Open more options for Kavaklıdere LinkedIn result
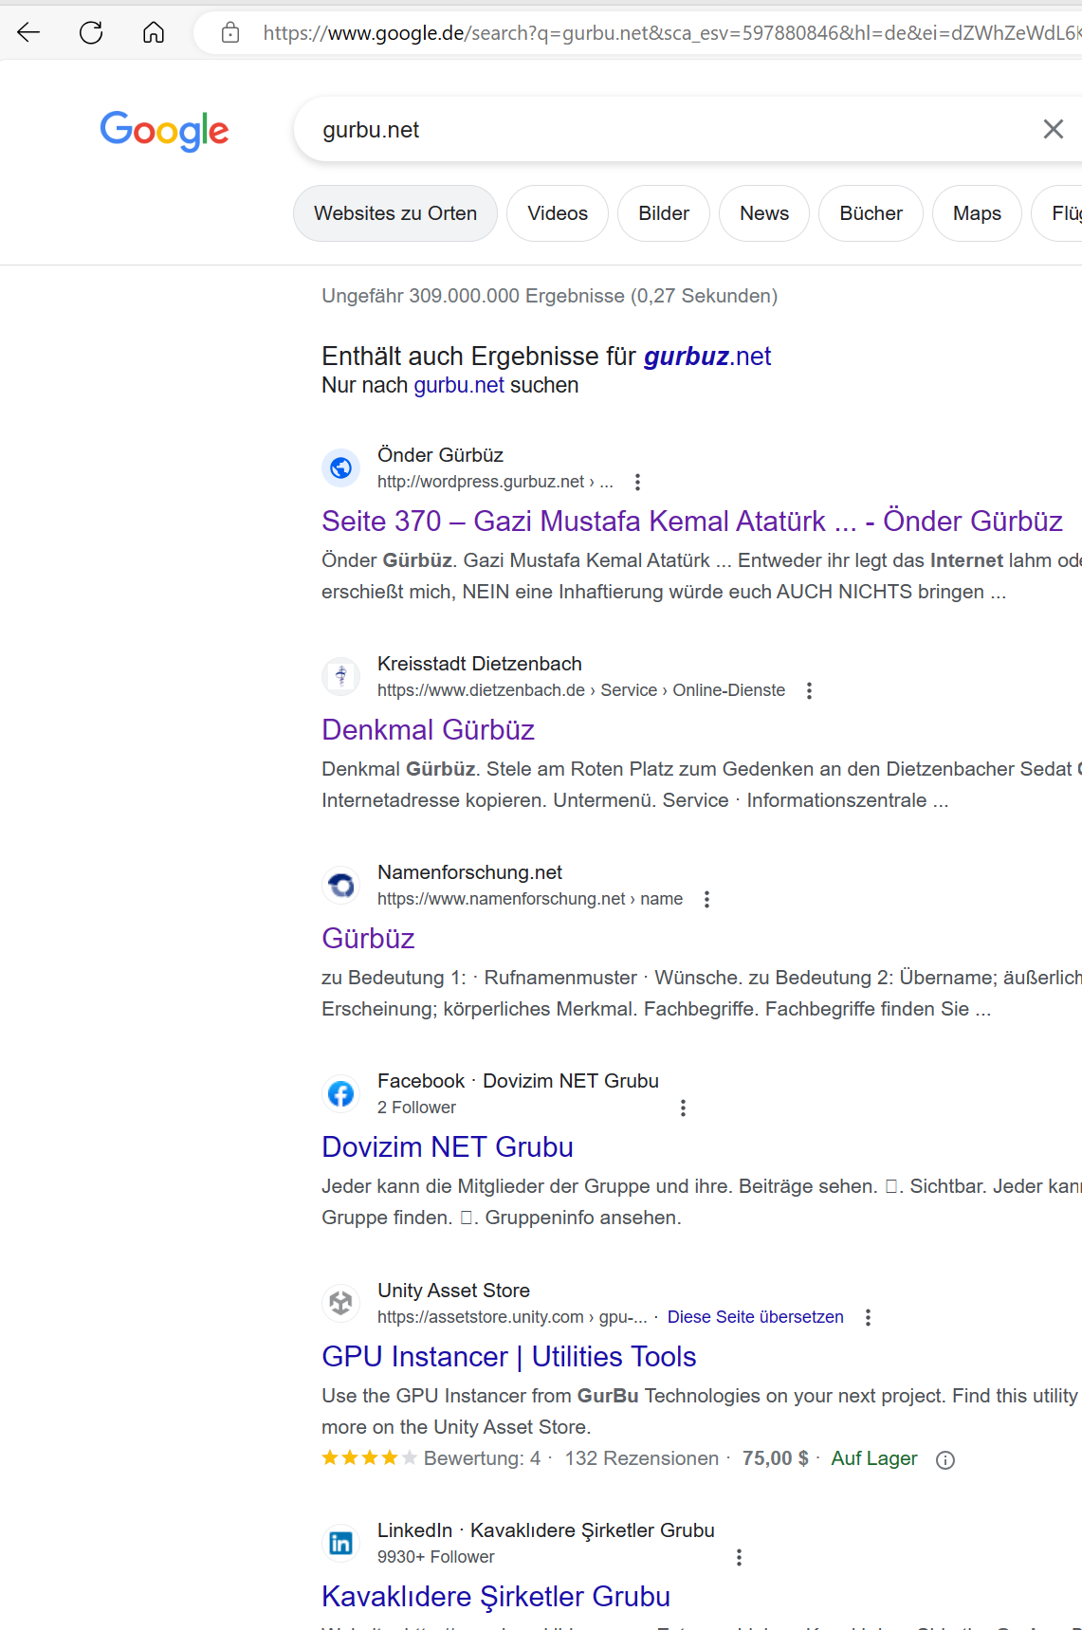 (x=739, y=1557)
